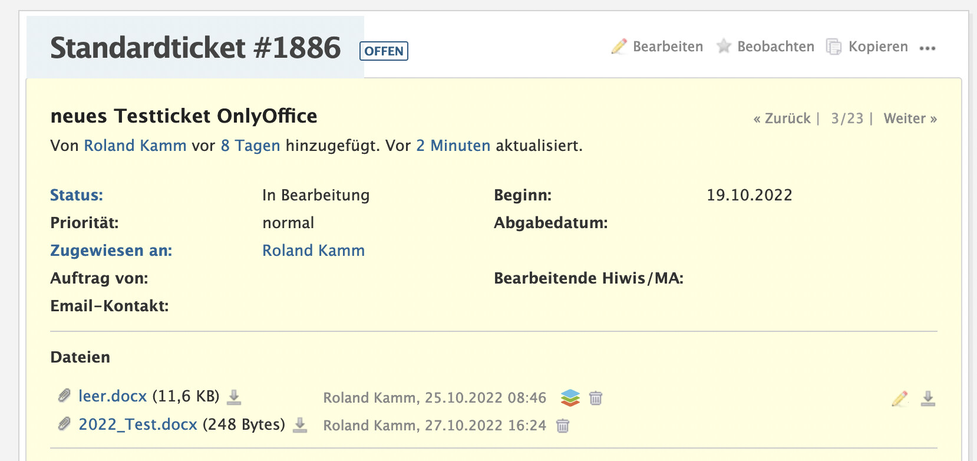Viewport: 977px width, 461px height.
Task: Open the 2022_Test.docx file link
Action: pos(138,424)
